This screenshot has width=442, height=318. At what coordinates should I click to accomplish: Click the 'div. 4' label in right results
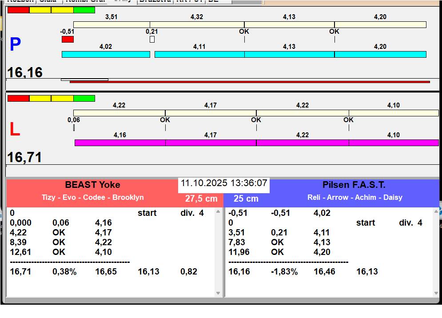(x=410, y=223)
